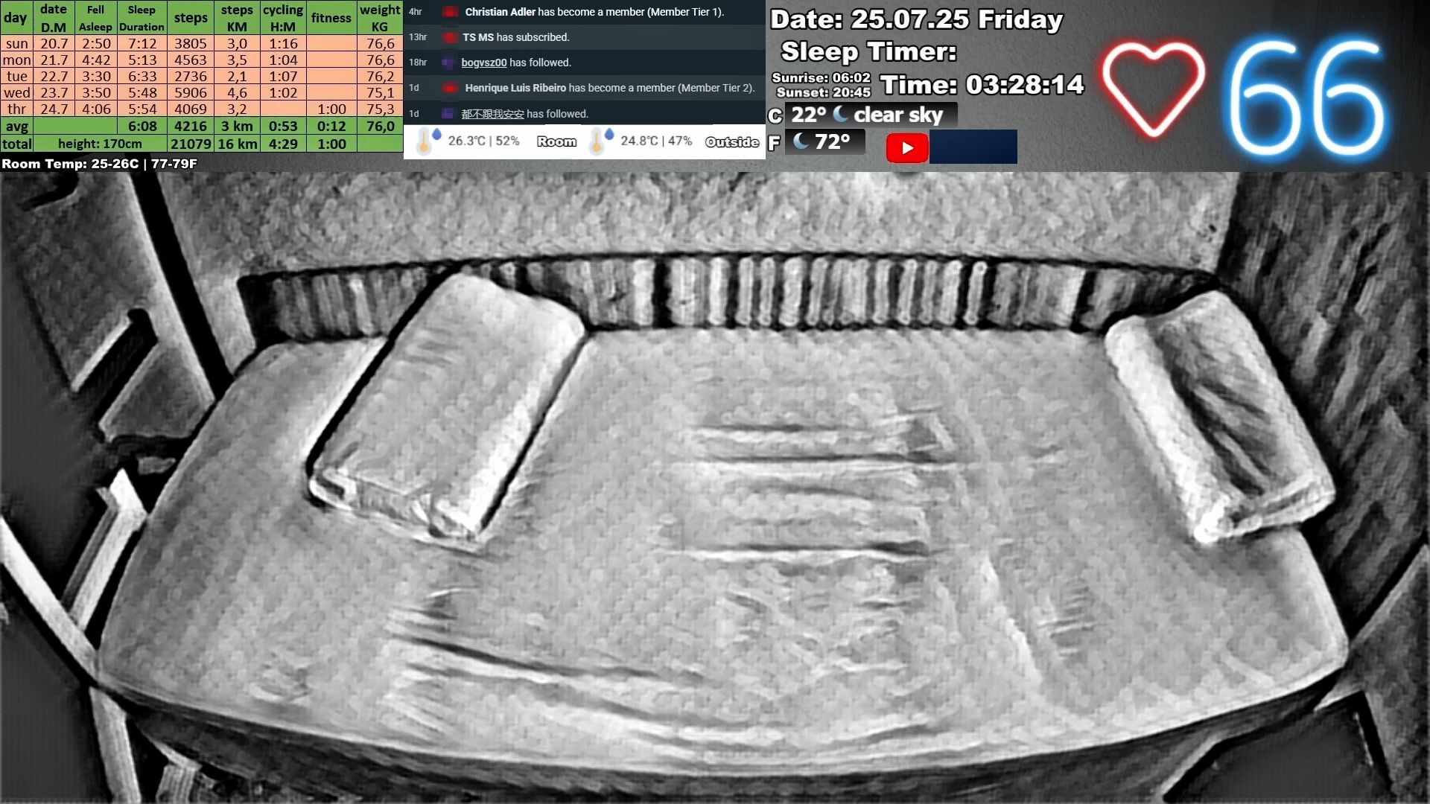Click the moon icon beside 72°
This screenshot has height=804, width=1430.
pos(801,141)
